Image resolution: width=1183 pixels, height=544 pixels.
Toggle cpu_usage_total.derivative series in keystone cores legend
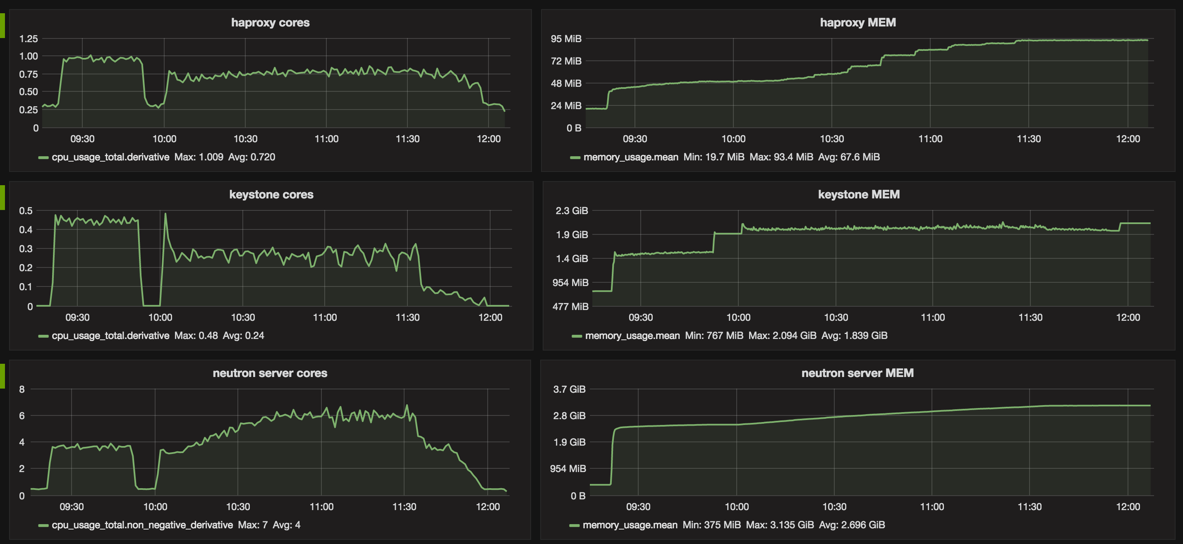tap(110, 336)
